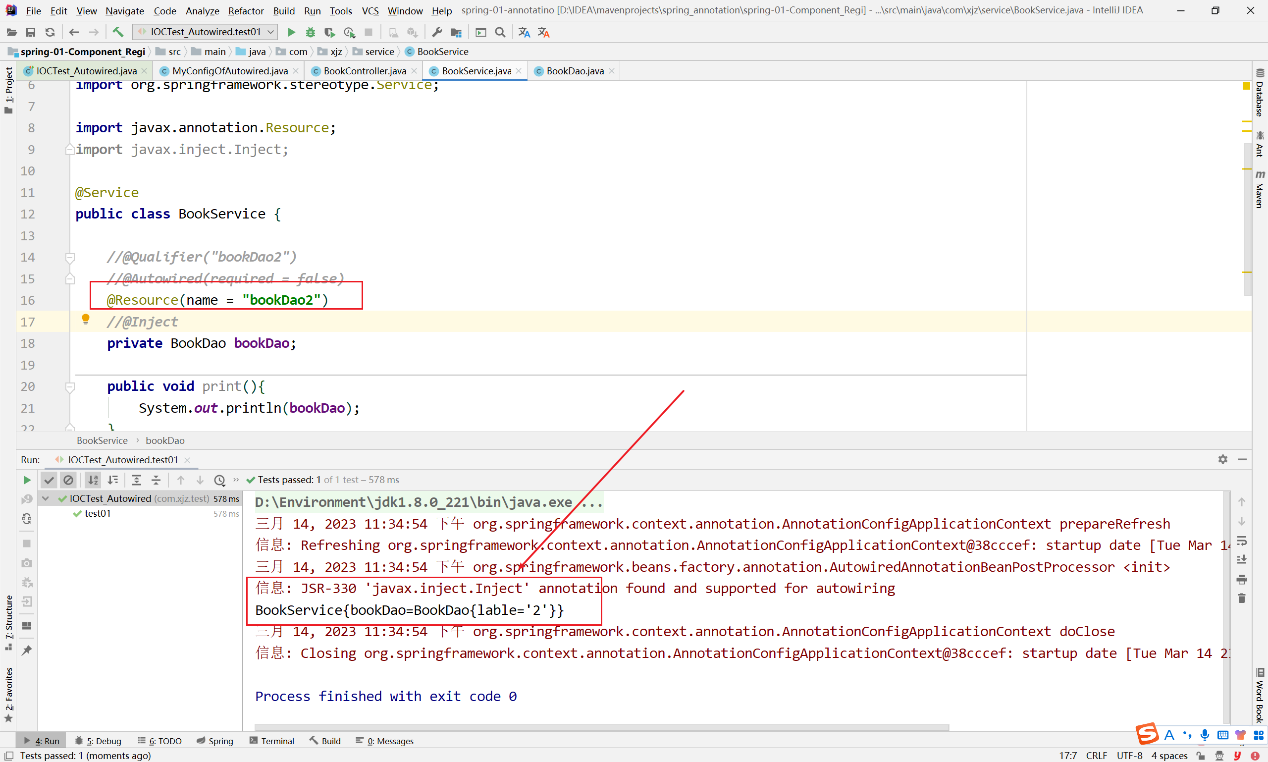Image resolution: width=1268 pixels, height=762 pixels.
Task: Click the Synchronize refresh icon in toolbar
Action: 50,32
